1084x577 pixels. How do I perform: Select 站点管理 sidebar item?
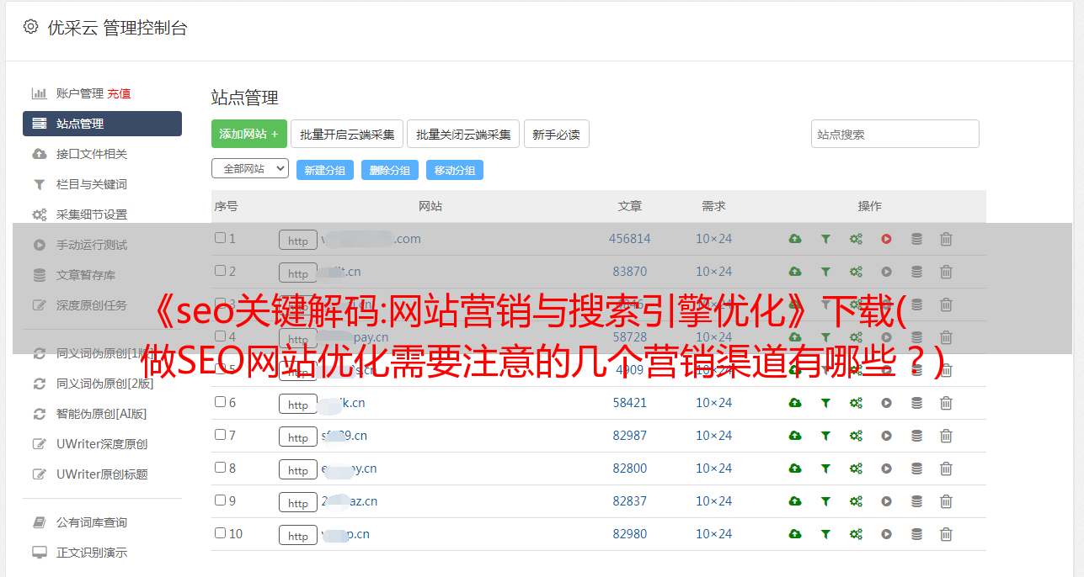pyautogui.click(x=102, y=124)
